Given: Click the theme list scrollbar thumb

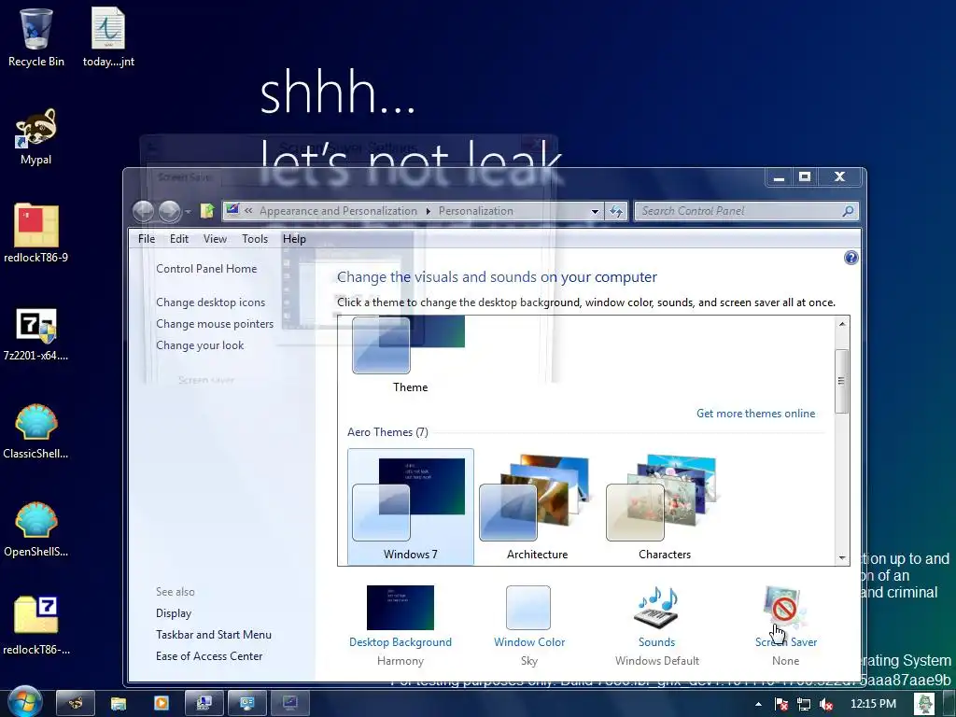Looking at the screenshot, I should [842, 381].
